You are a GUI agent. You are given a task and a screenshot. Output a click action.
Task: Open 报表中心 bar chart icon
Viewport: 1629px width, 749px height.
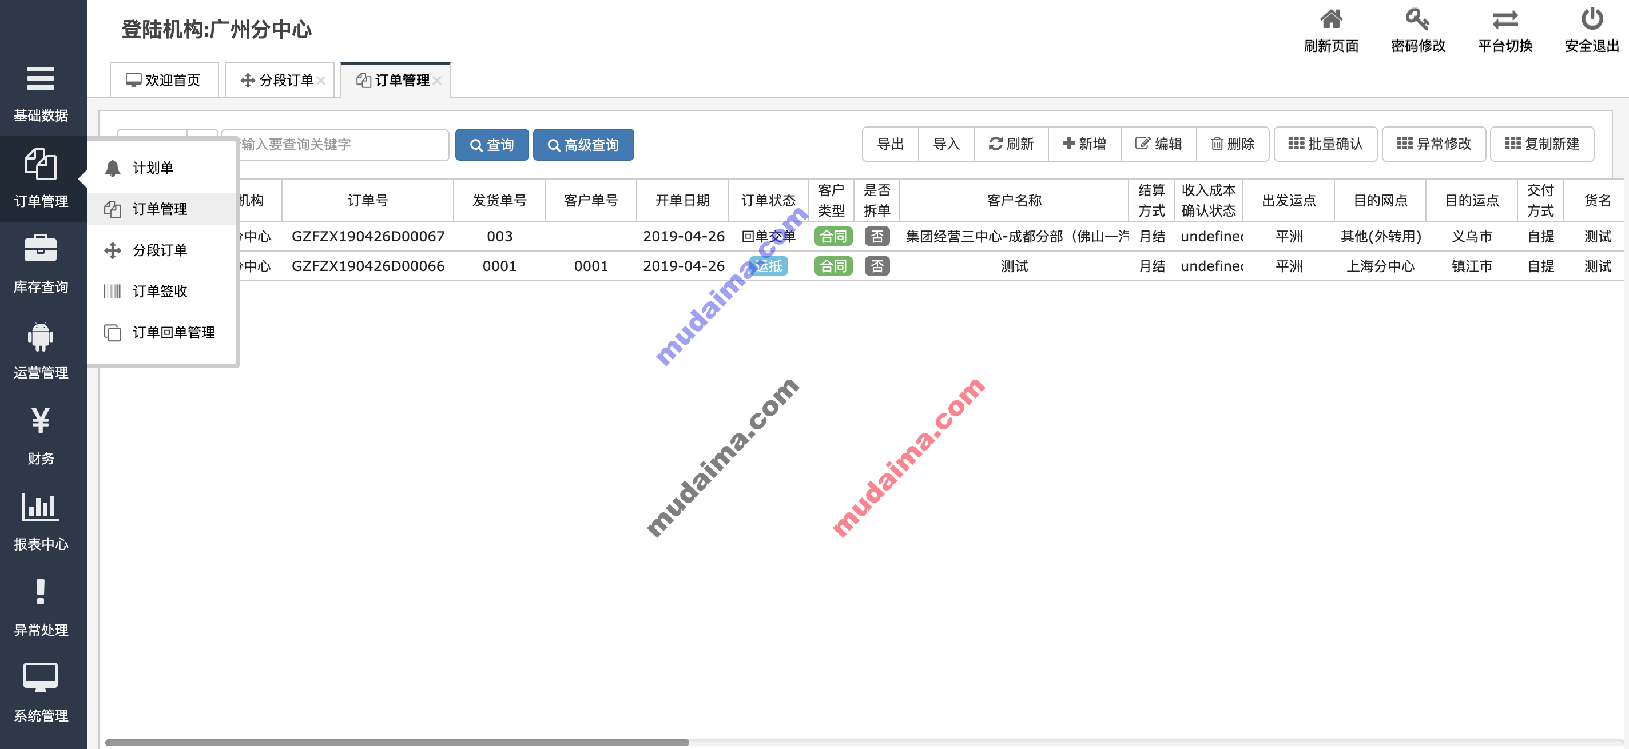pos(41,507)
